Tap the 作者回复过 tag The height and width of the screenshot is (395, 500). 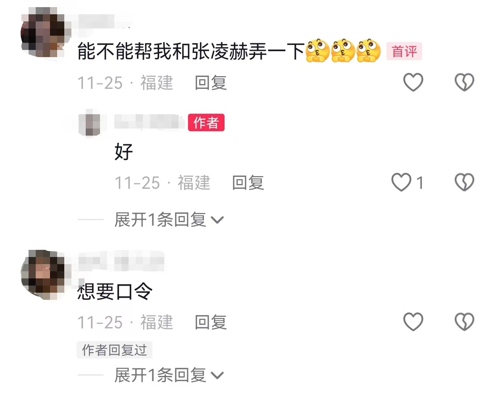pos(114,350)
